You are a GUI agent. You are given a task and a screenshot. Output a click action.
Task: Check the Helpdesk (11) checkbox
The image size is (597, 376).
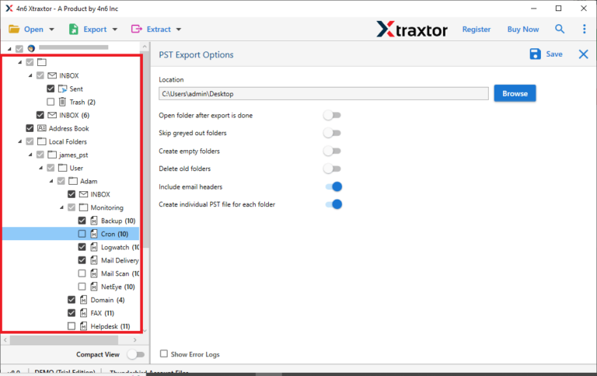[x=72, y=326]
